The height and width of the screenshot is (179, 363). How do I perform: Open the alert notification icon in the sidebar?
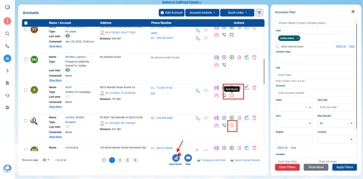(7, 21)
